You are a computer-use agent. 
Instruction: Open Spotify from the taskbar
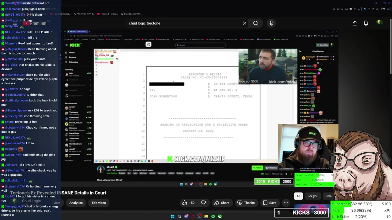click(213, 217)
